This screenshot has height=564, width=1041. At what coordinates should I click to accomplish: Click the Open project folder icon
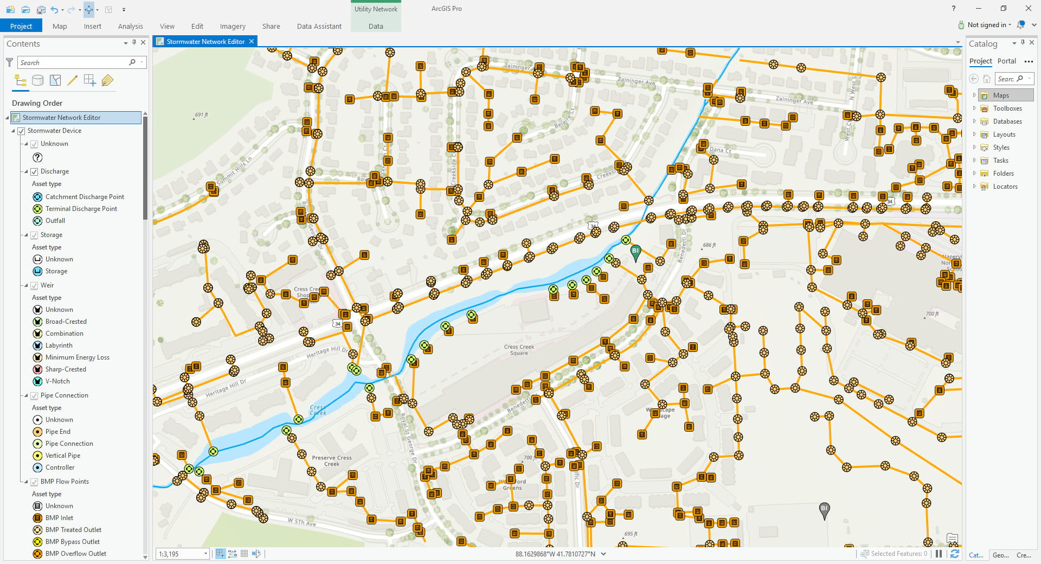click(x=25, y=9)
